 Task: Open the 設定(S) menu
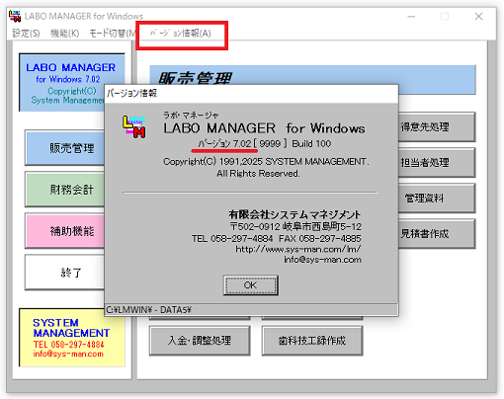coord(26,34)
